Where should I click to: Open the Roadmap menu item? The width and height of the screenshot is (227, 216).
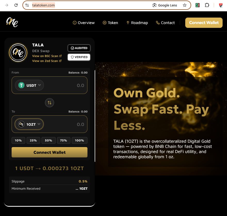137,23
